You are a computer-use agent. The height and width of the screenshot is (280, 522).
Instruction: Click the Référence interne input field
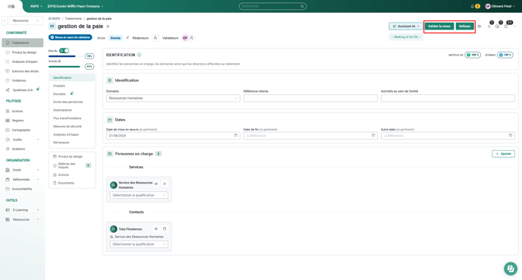(x=310, y=98)
